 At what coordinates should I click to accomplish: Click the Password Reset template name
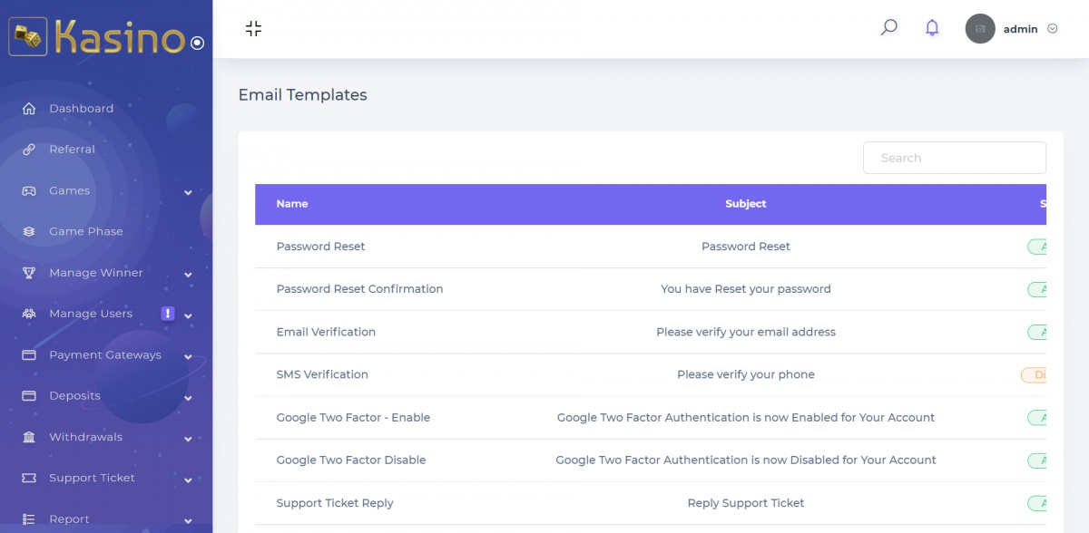pos(320,247)
